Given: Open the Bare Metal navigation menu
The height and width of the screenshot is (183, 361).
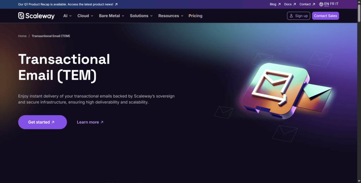Looking at the screenshot, I should pyautogui.click(x=111, y=15).
